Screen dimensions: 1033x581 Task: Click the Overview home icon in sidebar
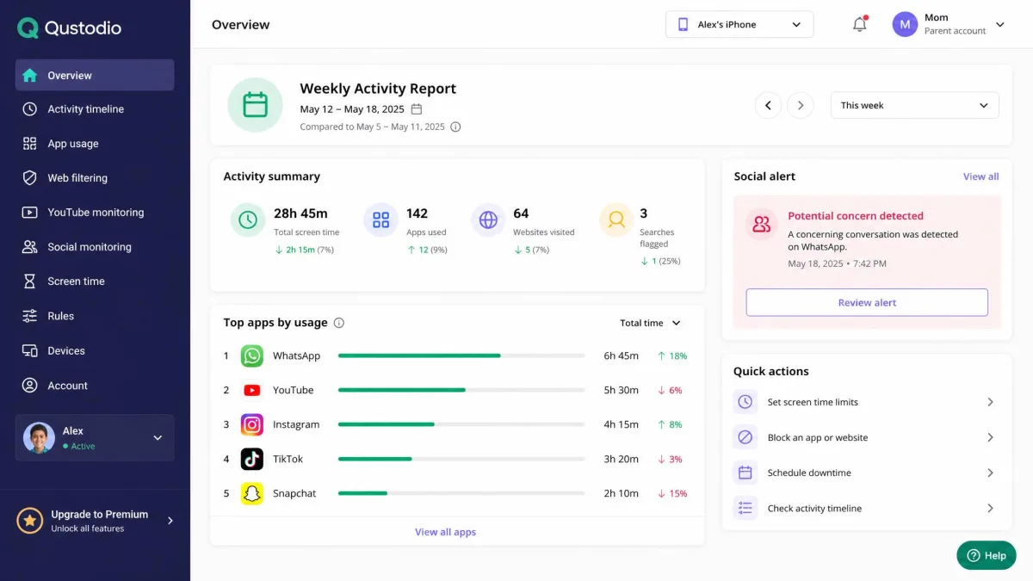coord(29,75)
